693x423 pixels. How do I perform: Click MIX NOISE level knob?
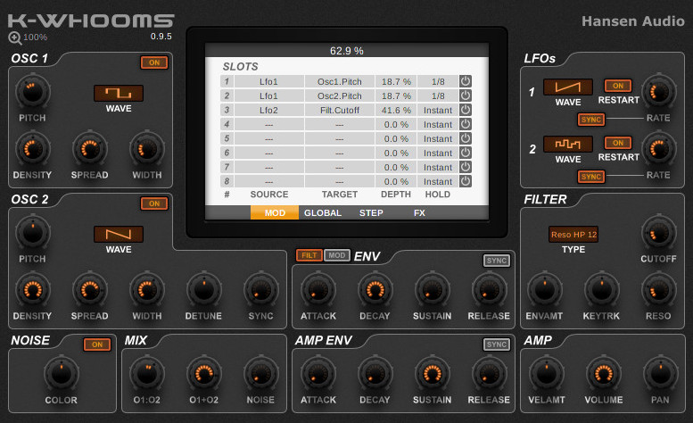[260, 374]
